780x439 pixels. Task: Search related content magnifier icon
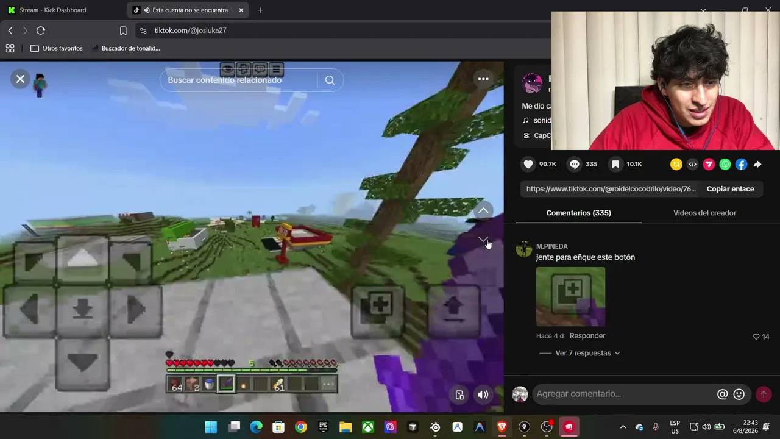330,80
